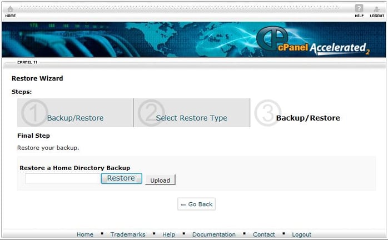
Task: Click the backup file input field
Action: pos(63,178)
